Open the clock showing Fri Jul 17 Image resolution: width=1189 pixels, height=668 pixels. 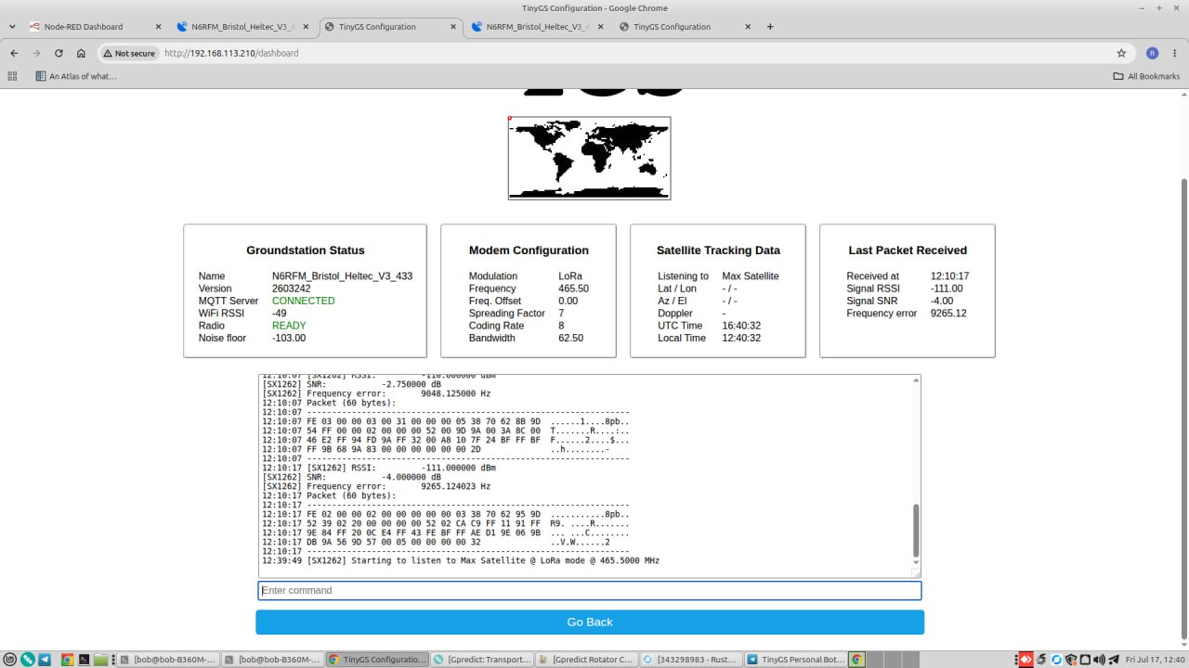click(x=1155, y=660)
